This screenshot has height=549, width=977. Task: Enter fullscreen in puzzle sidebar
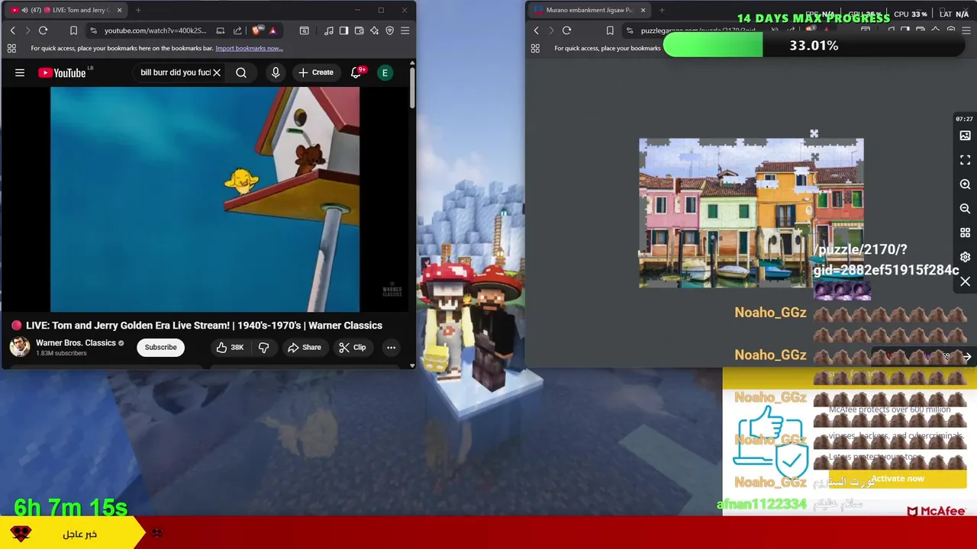coord(965,160)
